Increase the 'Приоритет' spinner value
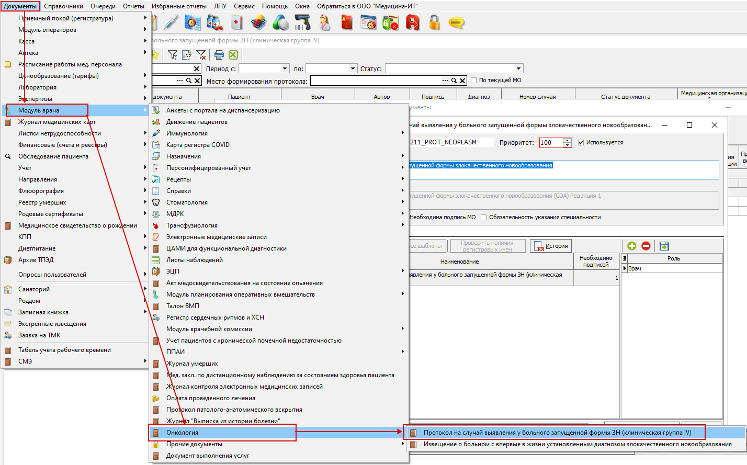 click(568, 140)
